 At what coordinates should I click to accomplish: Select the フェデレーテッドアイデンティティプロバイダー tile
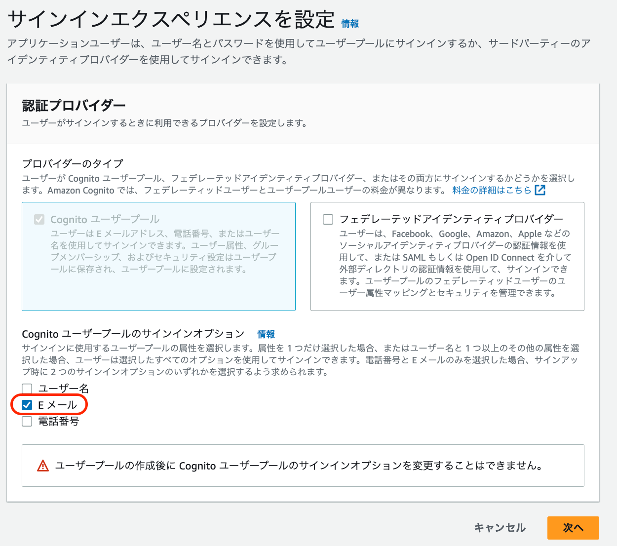coord(447,257)
